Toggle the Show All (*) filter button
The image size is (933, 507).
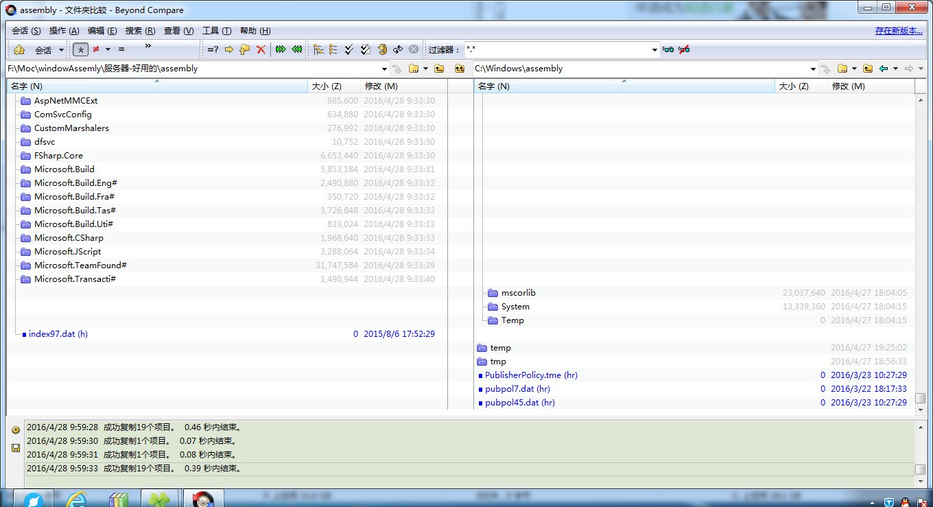tap(81, 49)
